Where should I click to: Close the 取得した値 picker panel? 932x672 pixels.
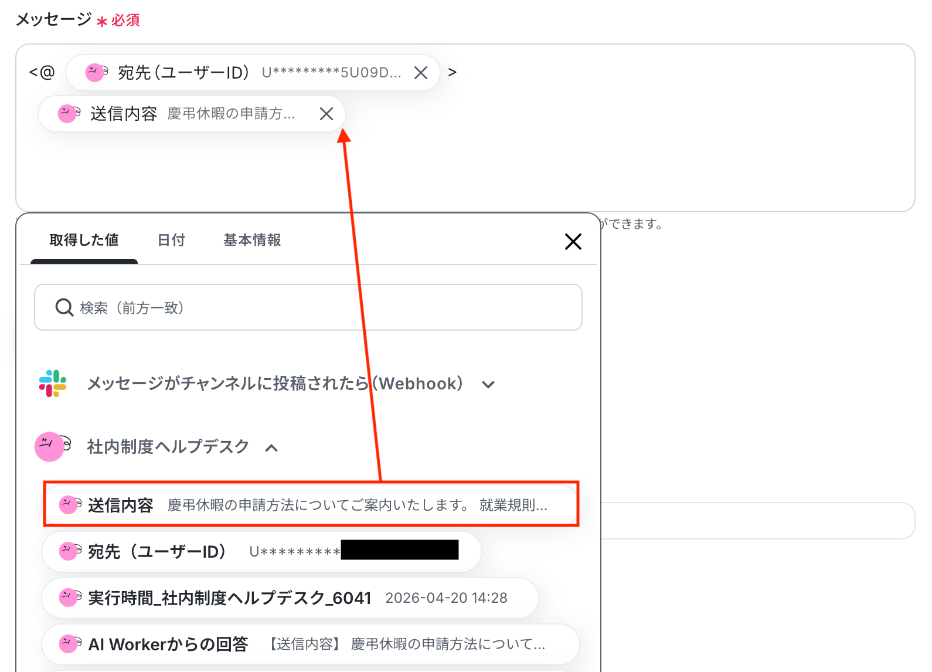(x=573, y=242)
